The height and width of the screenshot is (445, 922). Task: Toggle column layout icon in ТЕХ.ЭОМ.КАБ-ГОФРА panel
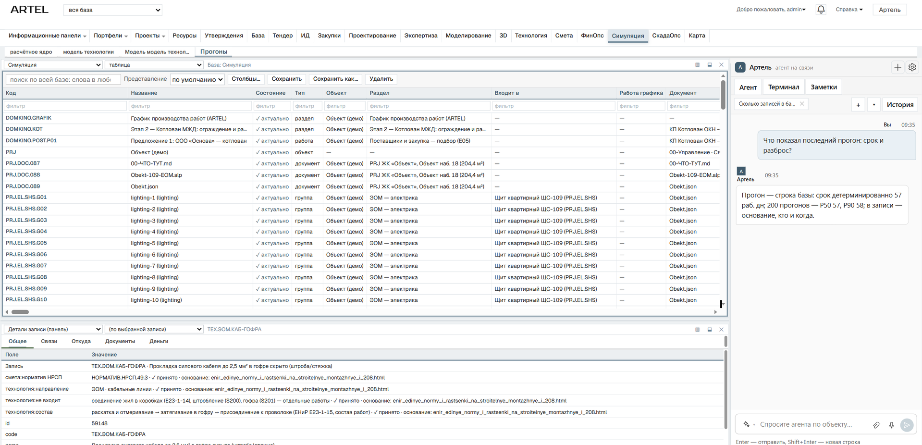coord(697,330)
